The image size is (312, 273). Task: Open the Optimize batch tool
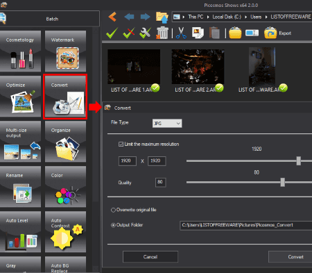click(x=20, y=97)
